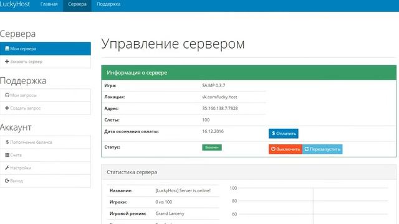Select Мои сервера in the sidebar
The height and width of the screenshot is (224, 399).
pos(46,49)
